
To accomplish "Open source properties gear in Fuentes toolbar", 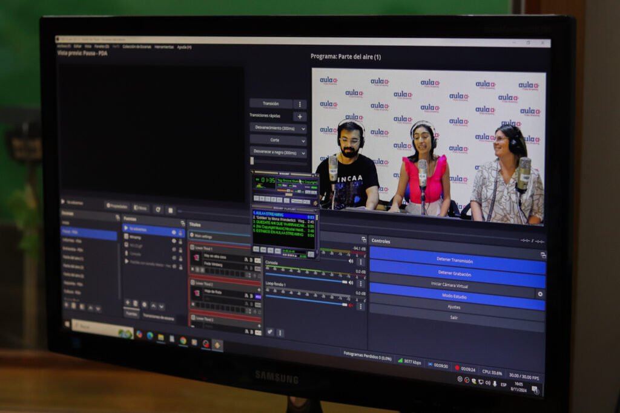I will (x=144, y=304).
